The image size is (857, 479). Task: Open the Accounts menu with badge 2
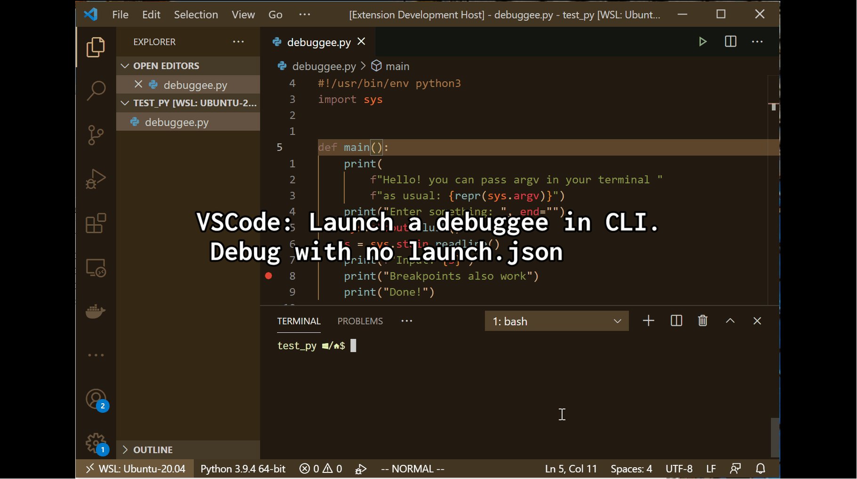[96, 400]
